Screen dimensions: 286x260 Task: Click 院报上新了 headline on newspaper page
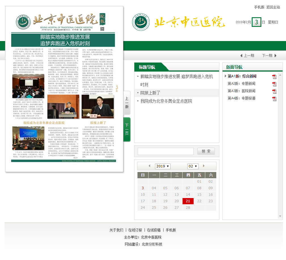tap(98, 123)
